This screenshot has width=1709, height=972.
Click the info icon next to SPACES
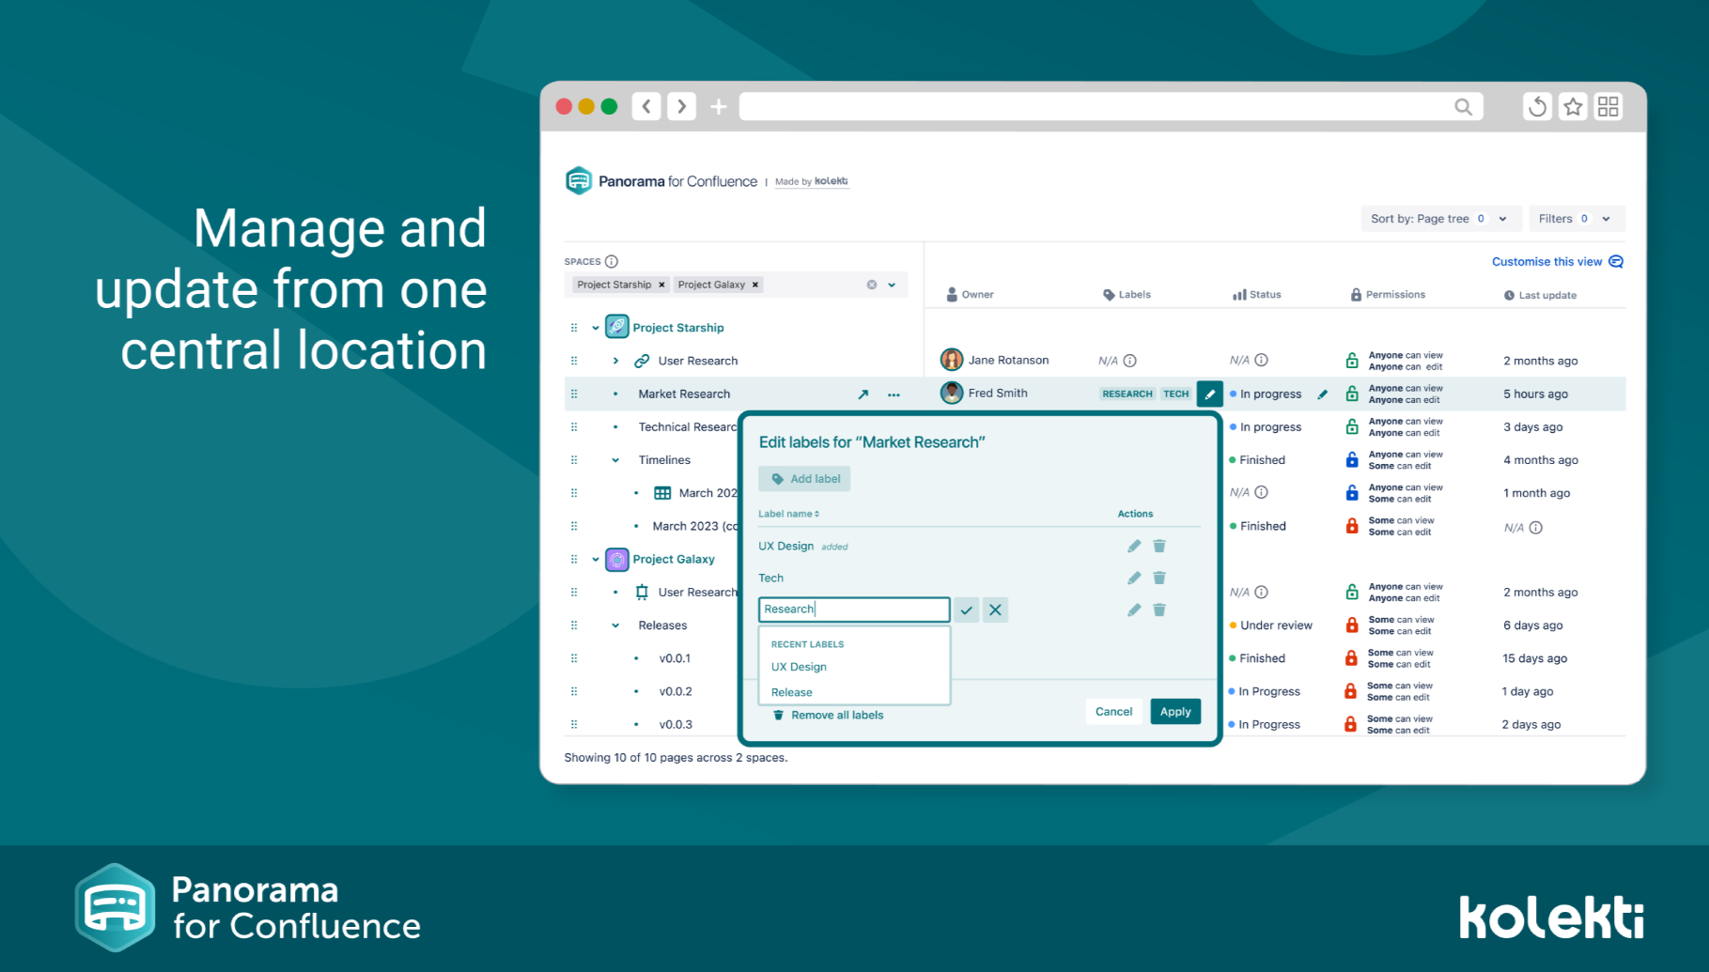click(x=612, y=262)
